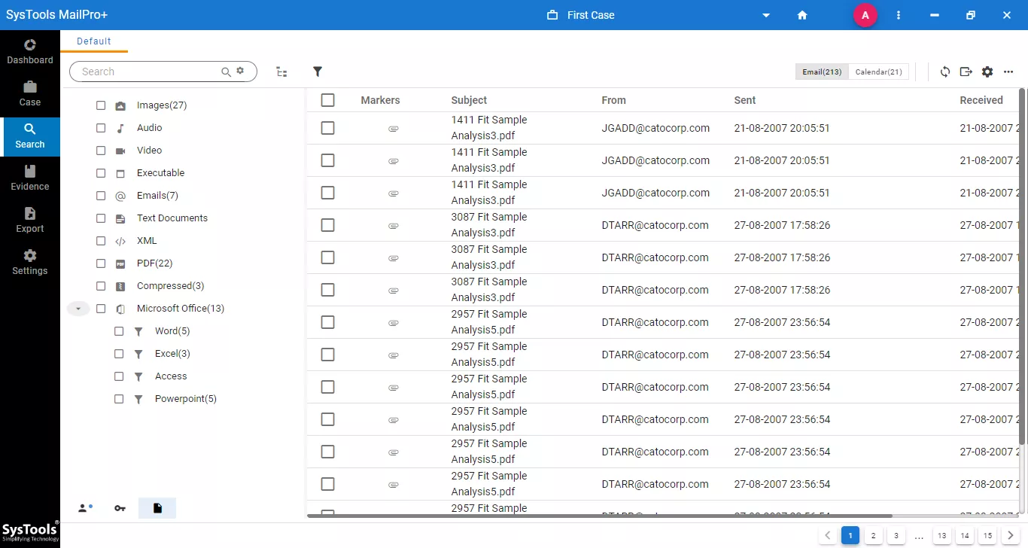Go to page 1 of results

850,536
